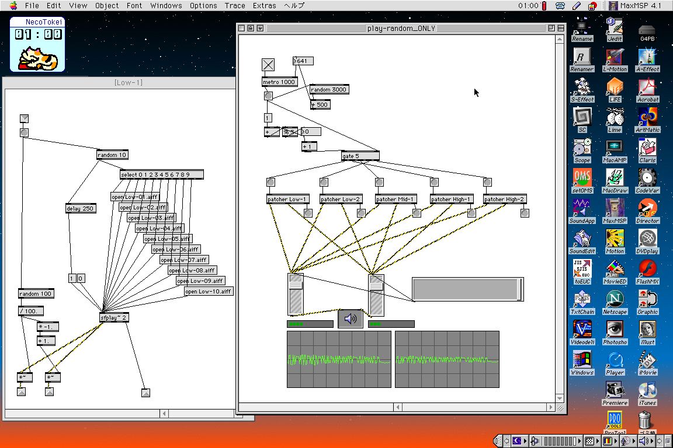
Task: Toggle the X checkbox above metro 1000
Action: pyautogui.click(x=268, y=65)
